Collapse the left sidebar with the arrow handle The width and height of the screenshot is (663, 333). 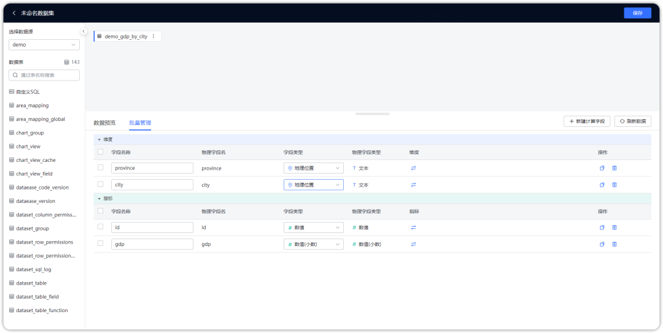[x=83, y=31]
